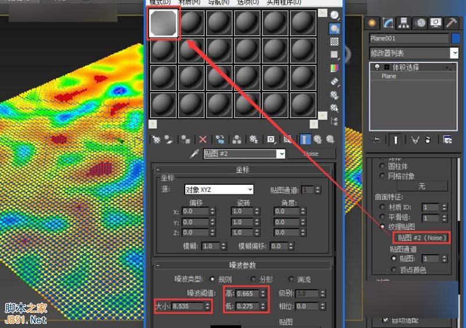Click the 无 mesh object button
Screen dimensions: 466x328
coord(422,186)
